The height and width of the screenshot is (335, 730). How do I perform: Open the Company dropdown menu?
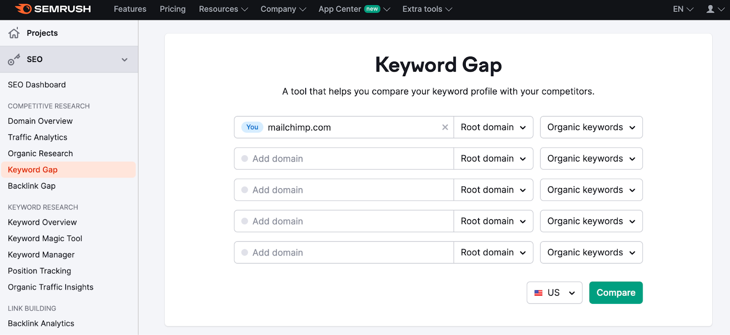coord(283,9)
